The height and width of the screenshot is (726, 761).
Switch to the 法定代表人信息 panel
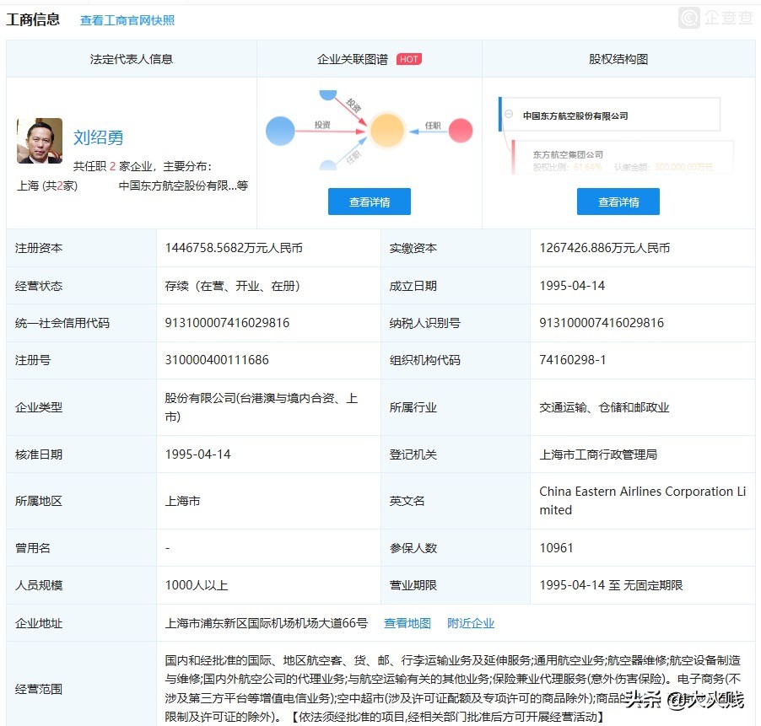(x=132, y=59)
